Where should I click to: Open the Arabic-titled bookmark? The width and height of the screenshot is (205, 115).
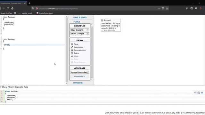coord(26,13)
